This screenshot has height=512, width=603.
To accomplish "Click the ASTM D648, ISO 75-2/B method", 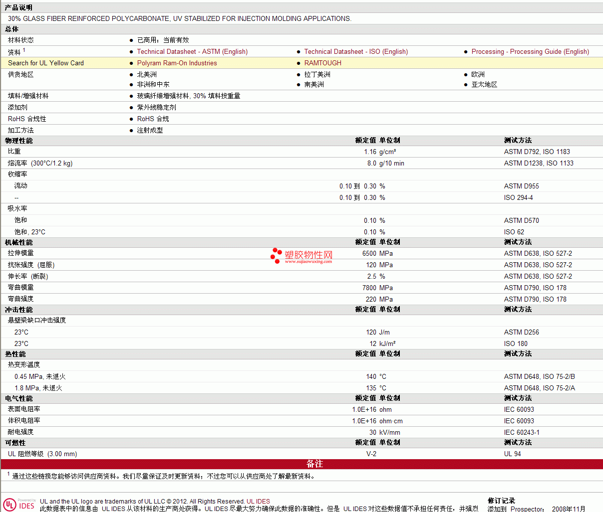I will pos(540,376).
